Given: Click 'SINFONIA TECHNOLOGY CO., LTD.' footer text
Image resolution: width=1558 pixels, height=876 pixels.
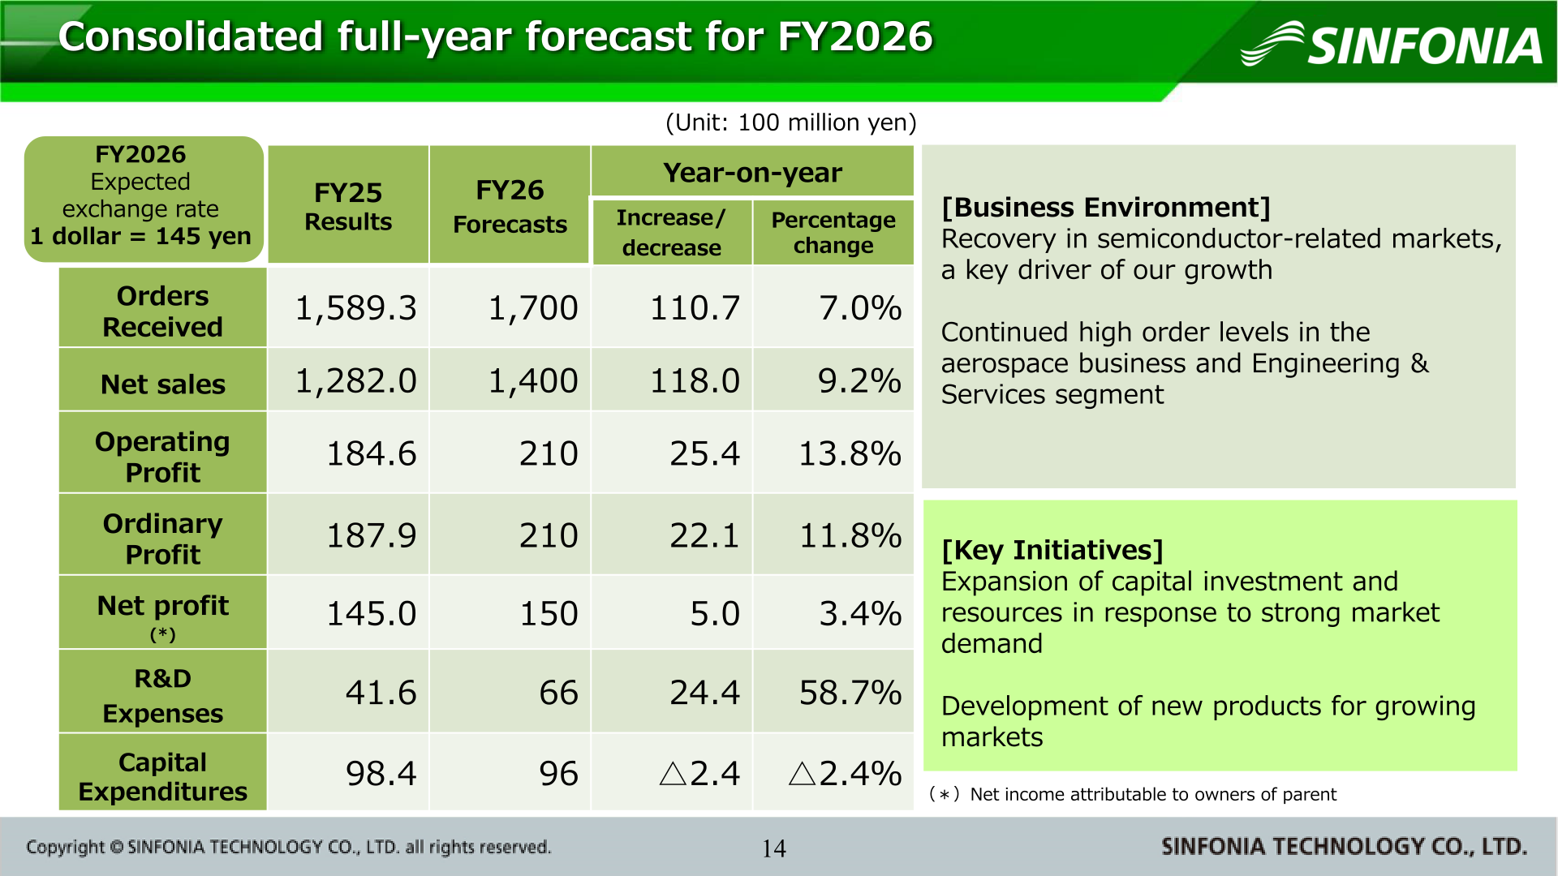Looking at the screenshot, I should tap(1345, 847).
